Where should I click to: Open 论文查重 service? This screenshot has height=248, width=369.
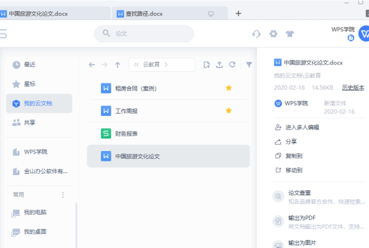tap(300, 193)
